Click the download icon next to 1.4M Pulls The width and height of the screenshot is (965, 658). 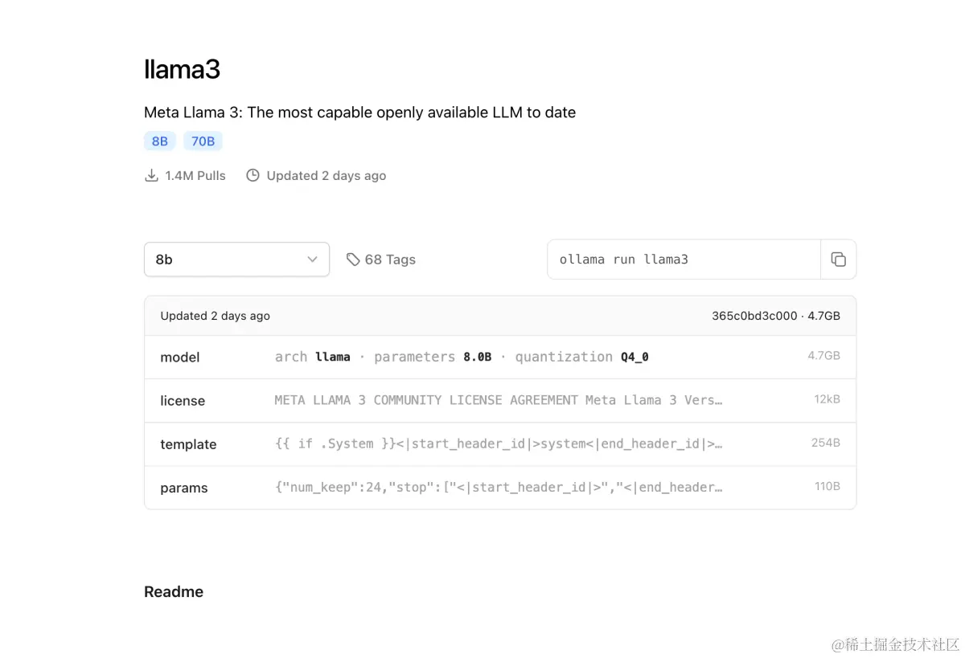[x=151, y=174]
